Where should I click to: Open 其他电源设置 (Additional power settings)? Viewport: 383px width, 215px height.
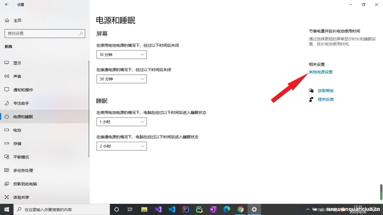(x=320, y=72)
